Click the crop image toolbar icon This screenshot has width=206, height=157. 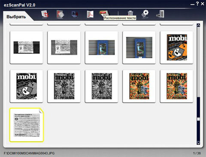click(x=45, y=14)
